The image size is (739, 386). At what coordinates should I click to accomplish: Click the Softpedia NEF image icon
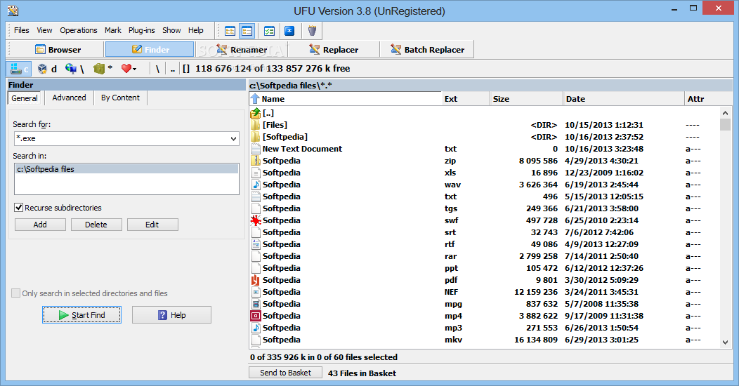tap(256, 292)
